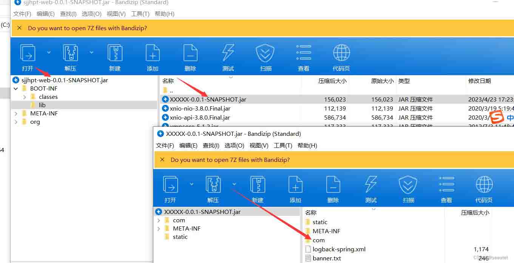514x263 pixels.
Task: Open dropdown arrow beside Open in sjjhpt-web window
Action: [x=49, y=52]
